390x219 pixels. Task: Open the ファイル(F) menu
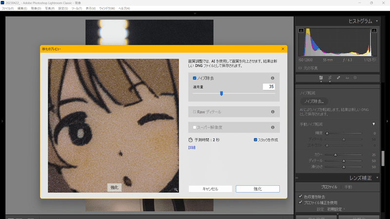(8, 8)
